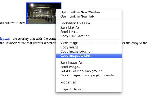Select Send Link… menu item
This screenshot has width=147, height=108.
89,32
